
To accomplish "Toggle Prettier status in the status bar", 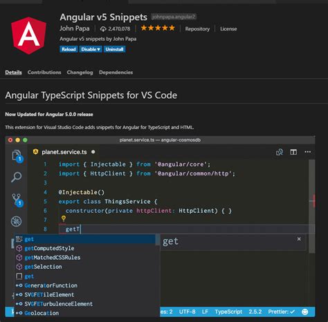I will point(281,312).
